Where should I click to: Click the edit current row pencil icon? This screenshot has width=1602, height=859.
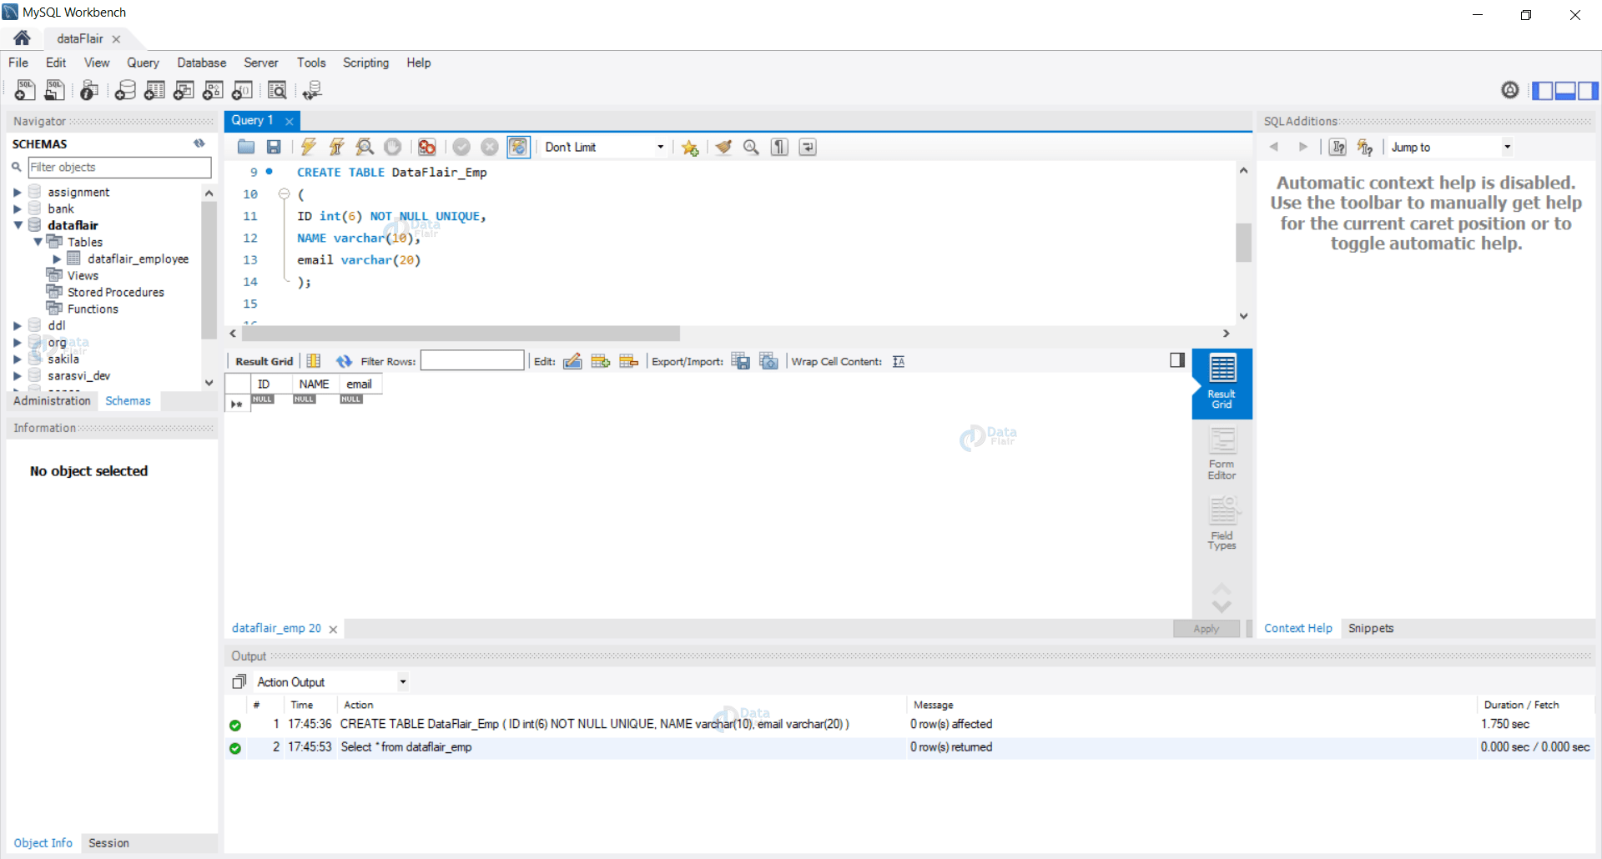tap(572, 361)
